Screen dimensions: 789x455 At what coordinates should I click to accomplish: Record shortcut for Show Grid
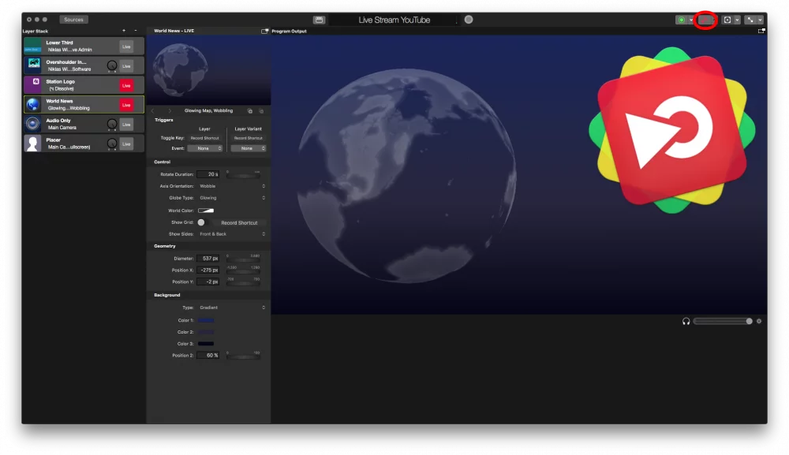coord(239,222)
